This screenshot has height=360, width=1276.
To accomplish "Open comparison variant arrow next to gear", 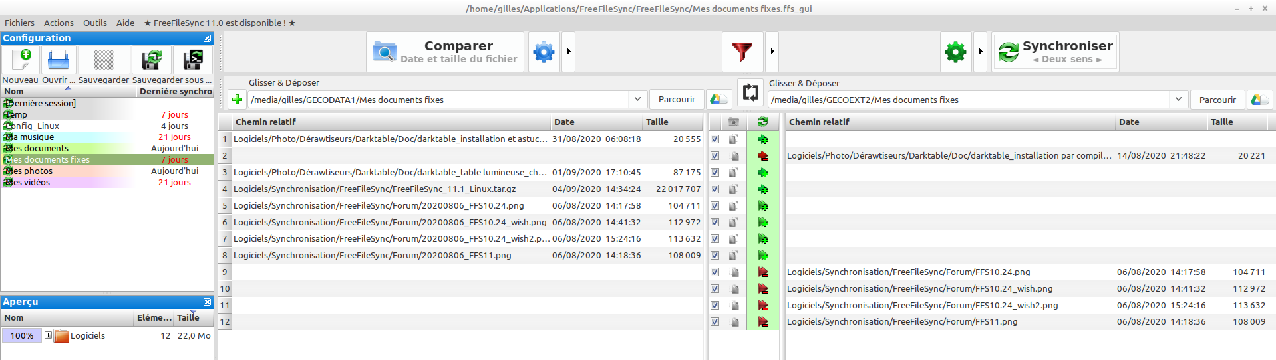I will pyautogui.click(x=568, y=52).
